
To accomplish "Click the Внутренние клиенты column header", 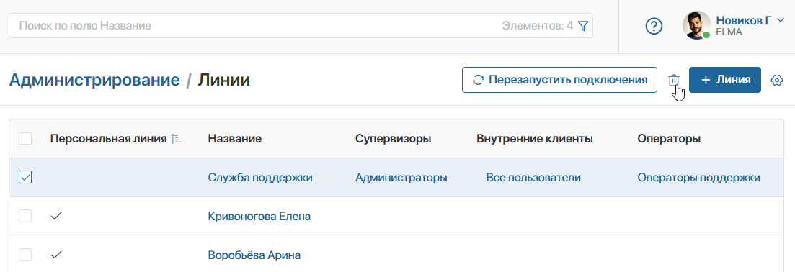I will [x=535, y=139].
